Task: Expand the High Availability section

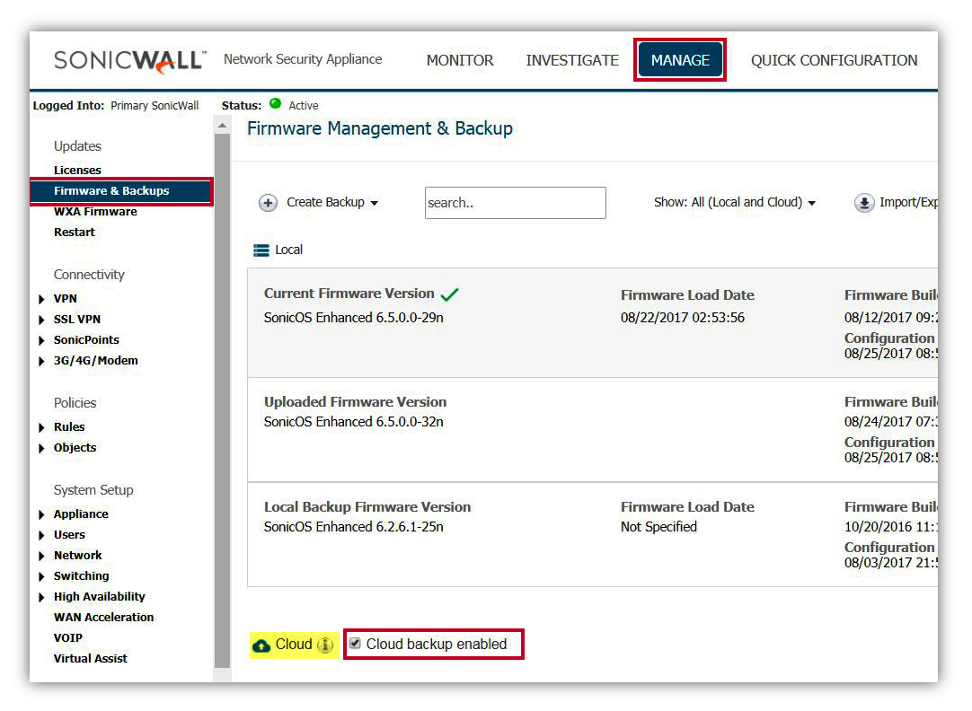Action: tap(42, 597)
